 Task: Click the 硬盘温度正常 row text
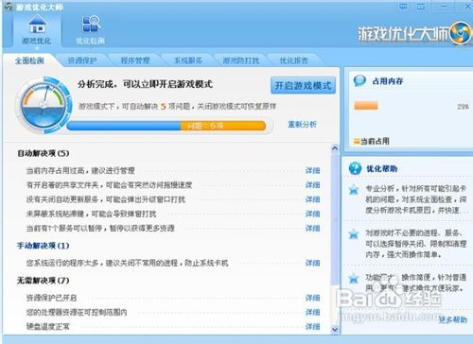(48, 327)
